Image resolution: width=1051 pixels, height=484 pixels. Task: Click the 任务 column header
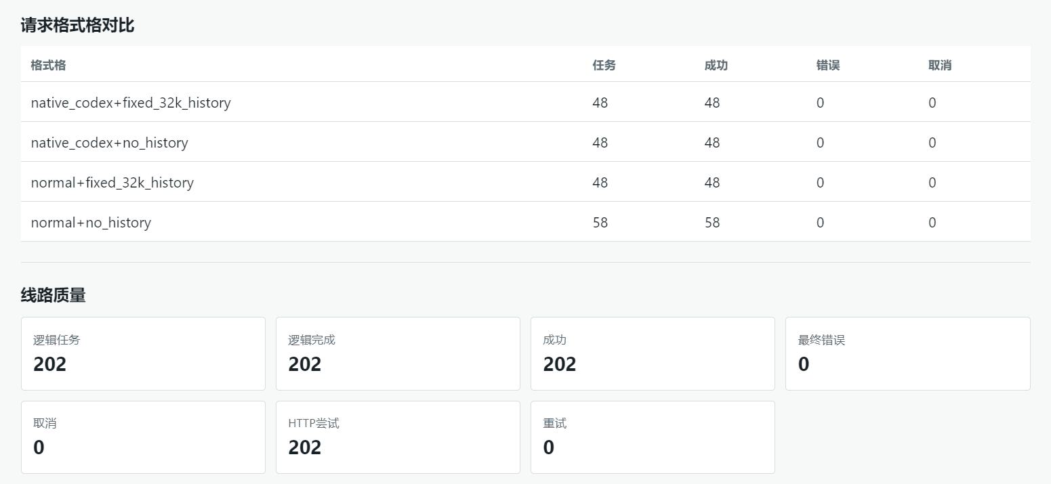tap(604, 66)
